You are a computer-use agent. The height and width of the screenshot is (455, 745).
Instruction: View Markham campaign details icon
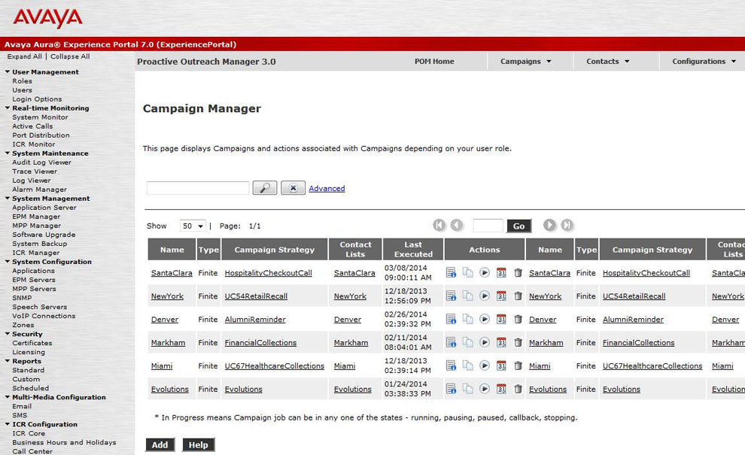pyautogui.click(x=451, y=342)
